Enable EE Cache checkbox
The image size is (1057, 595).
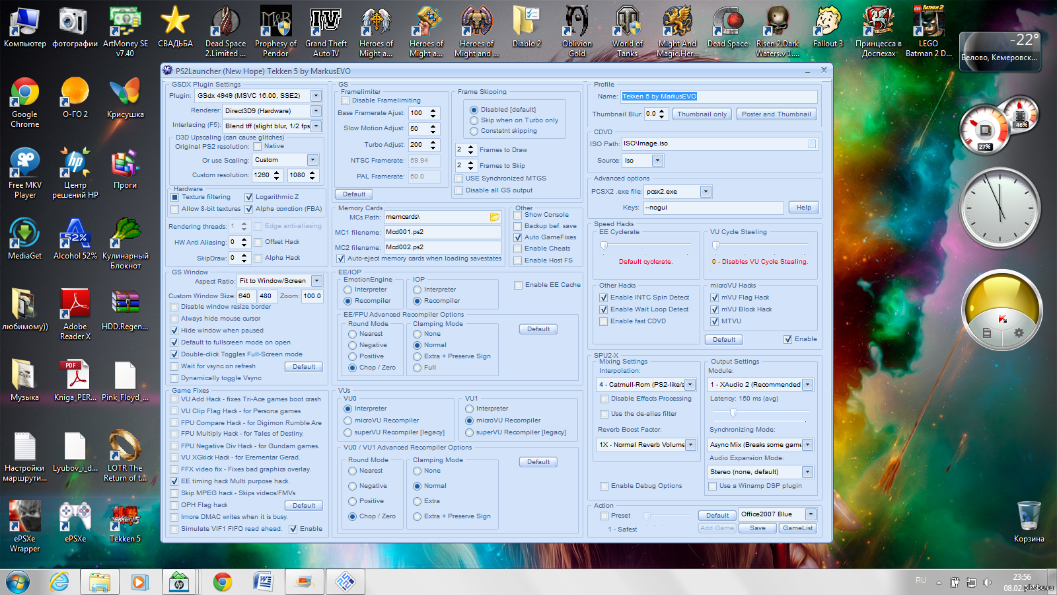(518, 285)
